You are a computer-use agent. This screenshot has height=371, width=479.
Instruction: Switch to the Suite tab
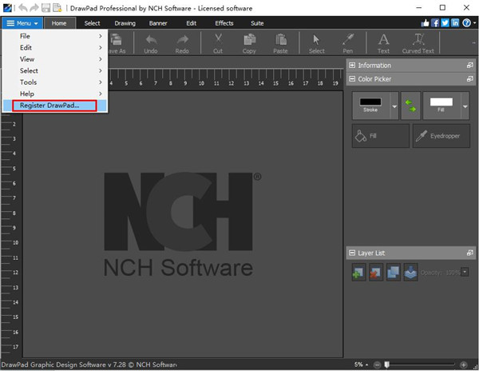[x=257, y=23]
